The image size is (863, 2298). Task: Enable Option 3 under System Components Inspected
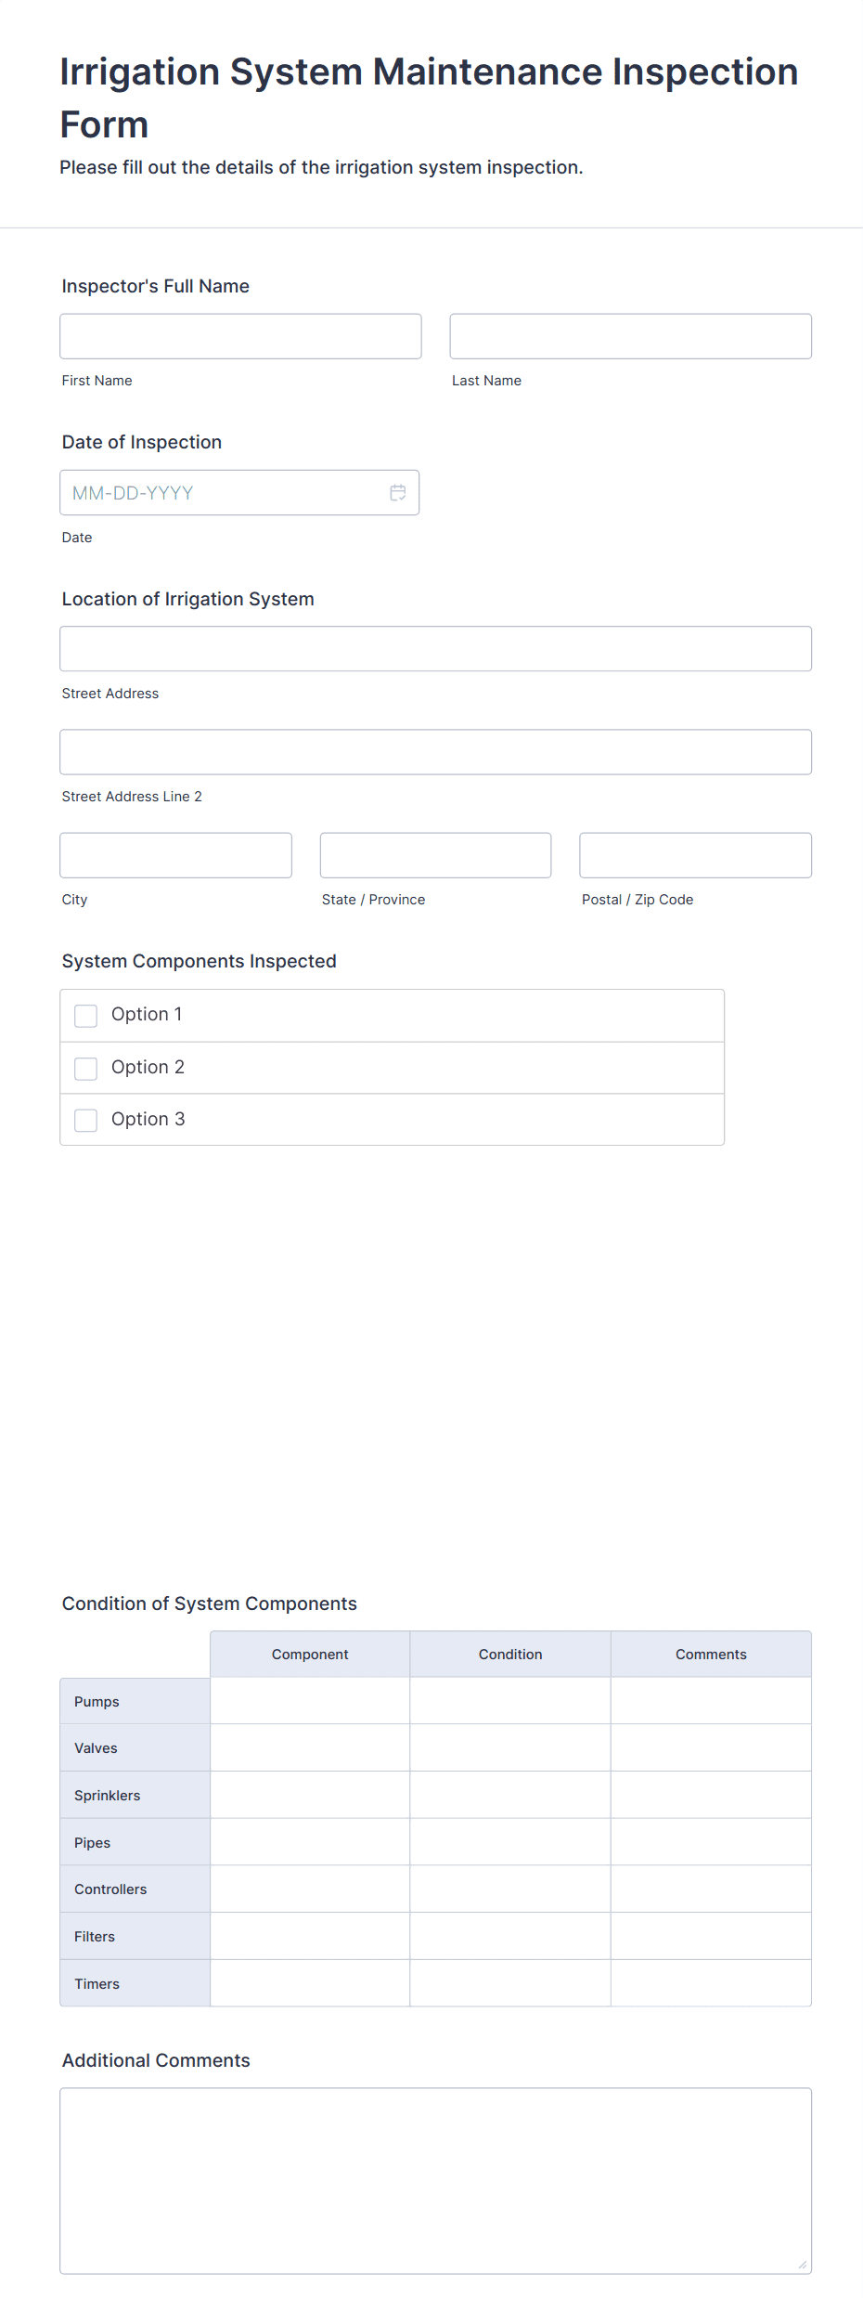click(85, 1120)
